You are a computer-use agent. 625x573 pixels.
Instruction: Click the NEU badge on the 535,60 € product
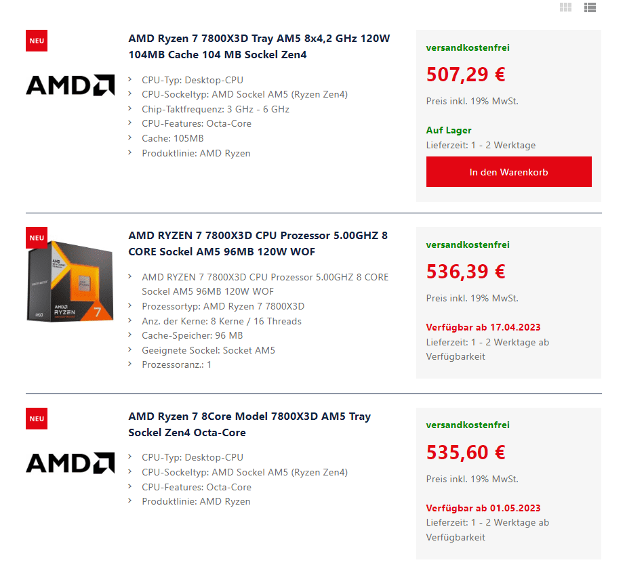(37, 419)
